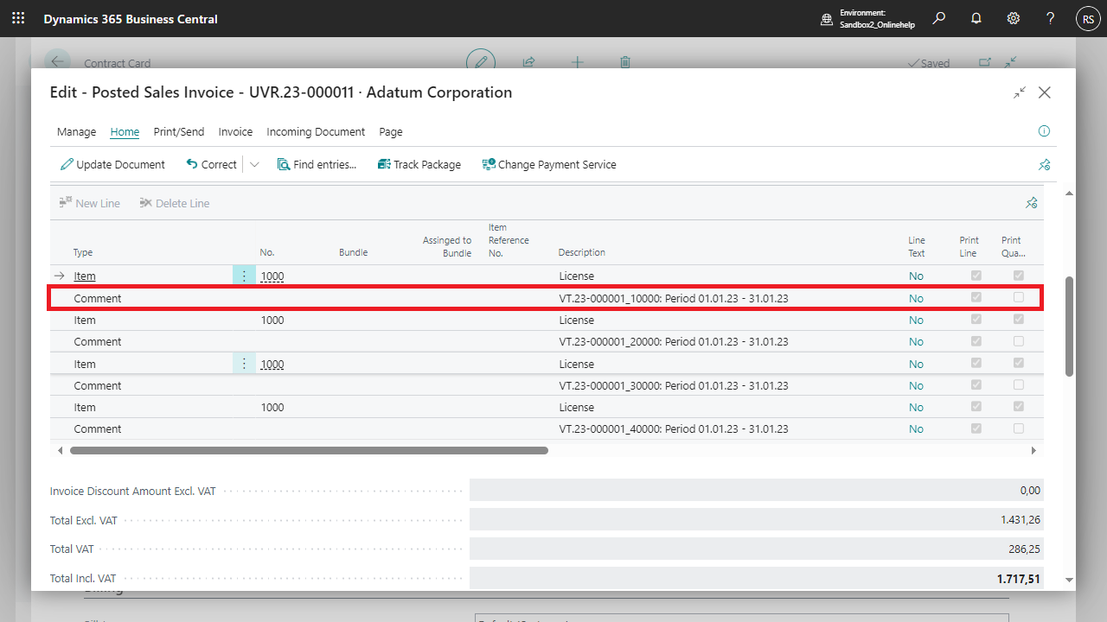1107x622 pixels.
Task: Toggle Print Quantity checkbox on first Item row
Action: pos(1019,276)
